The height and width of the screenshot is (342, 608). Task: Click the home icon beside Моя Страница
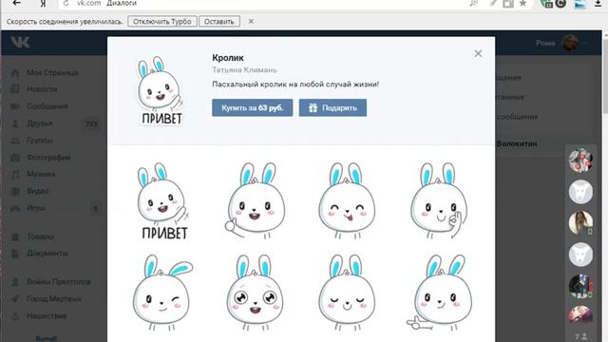(x=15, y=72)
